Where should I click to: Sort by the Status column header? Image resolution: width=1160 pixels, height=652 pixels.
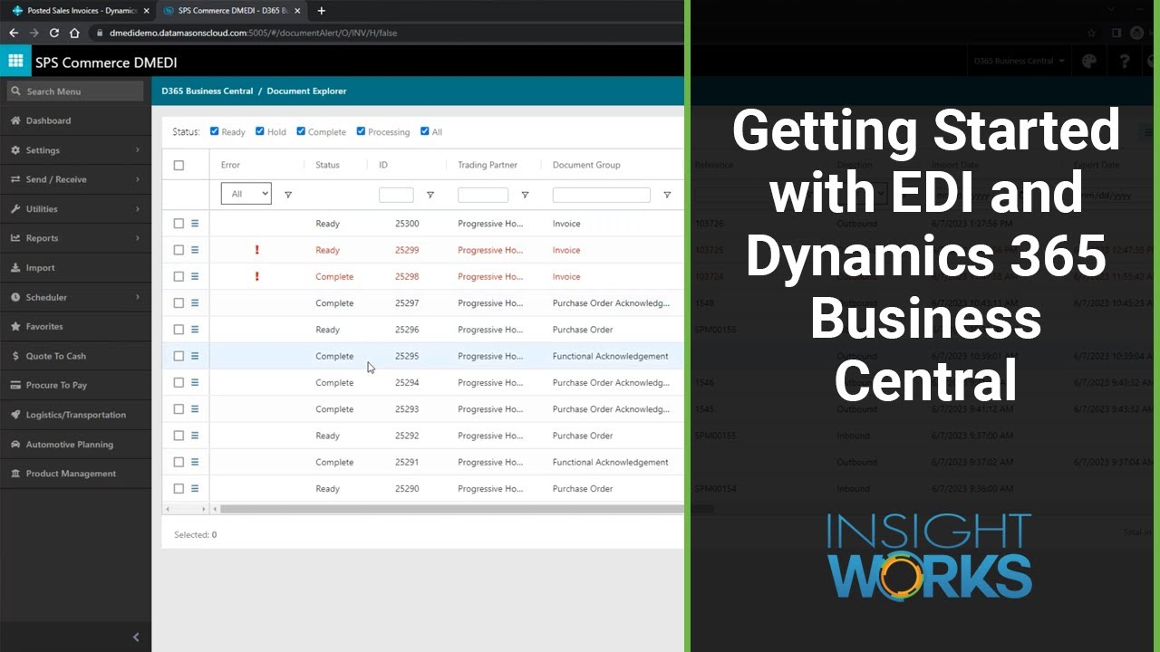tap(327, 165)
